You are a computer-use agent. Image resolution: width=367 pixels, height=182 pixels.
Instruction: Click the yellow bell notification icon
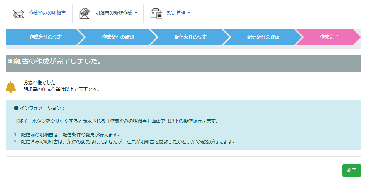11,87
